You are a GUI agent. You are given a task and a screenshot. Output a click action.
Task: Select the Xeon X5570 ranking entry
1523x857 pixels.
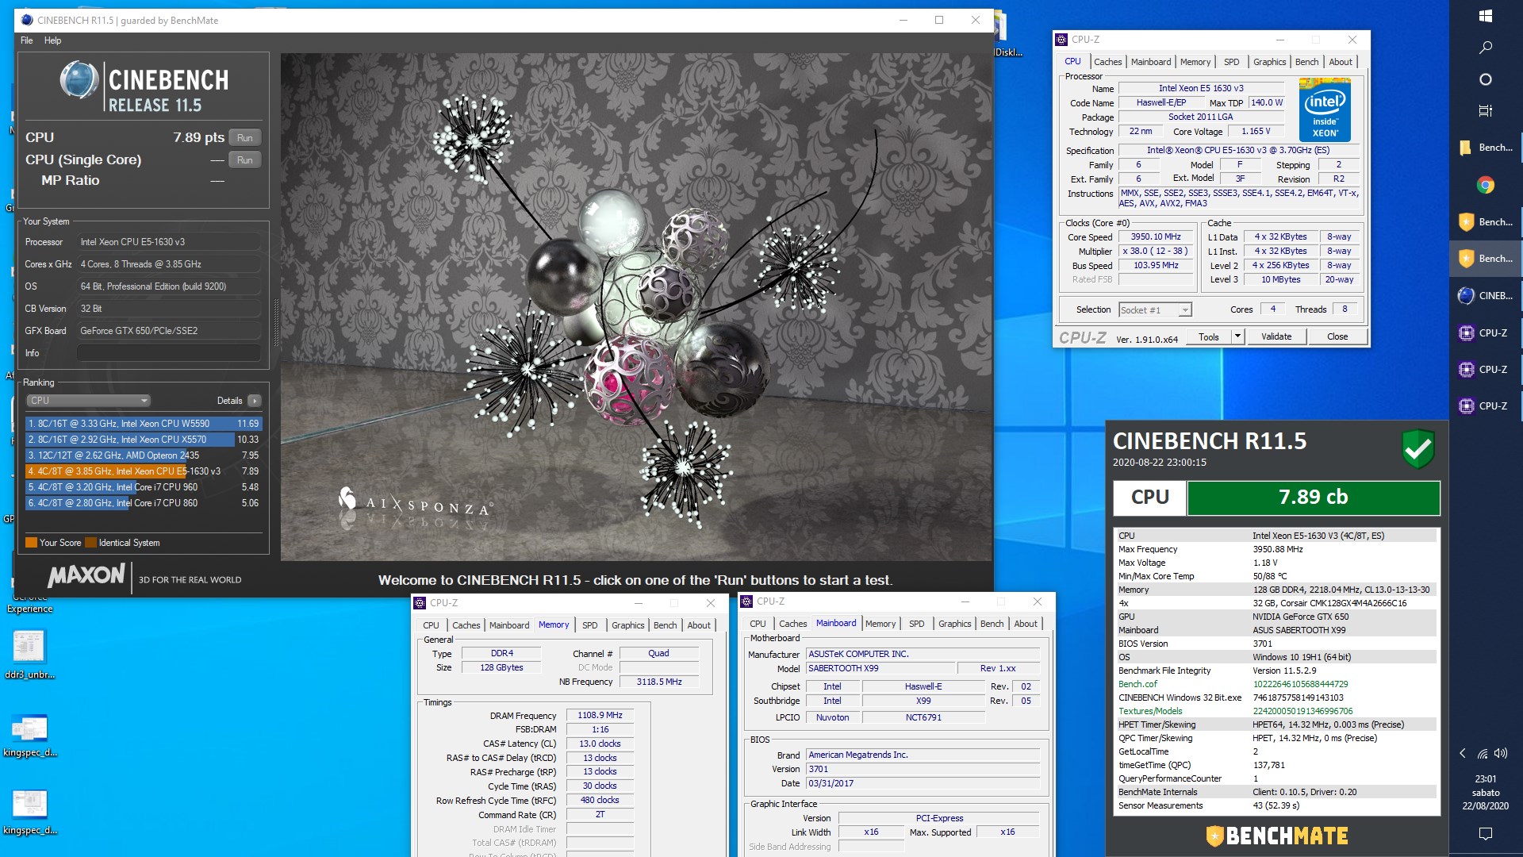tap(143, 440)
